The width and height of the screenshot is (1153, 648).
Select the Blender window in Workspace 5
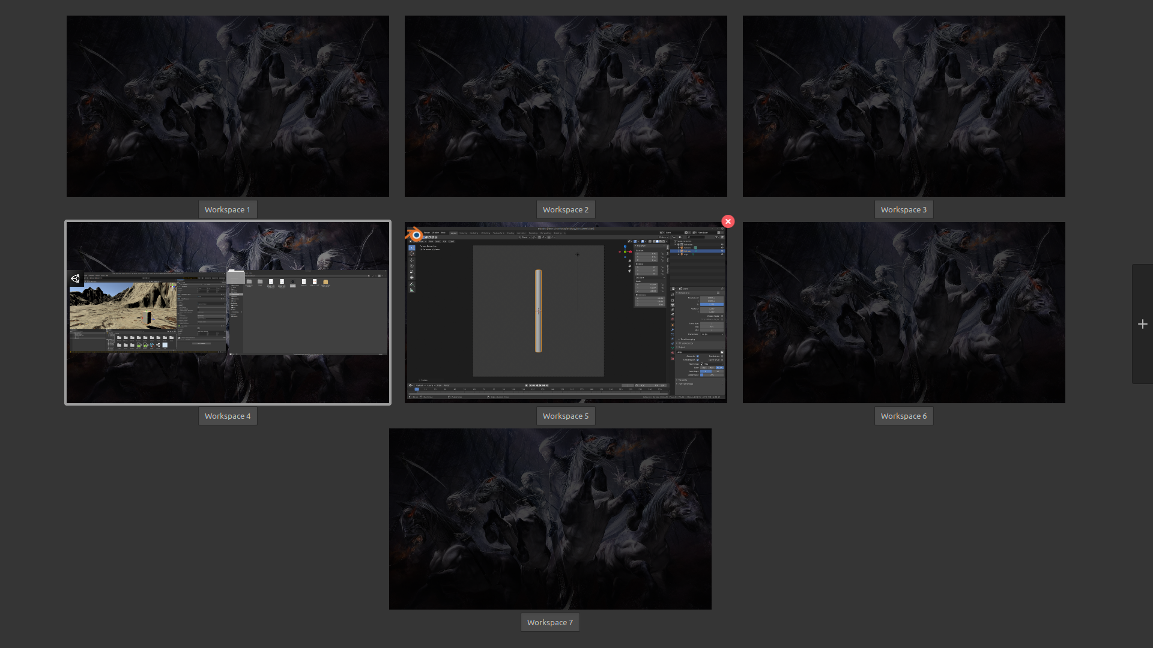[566, 313]
